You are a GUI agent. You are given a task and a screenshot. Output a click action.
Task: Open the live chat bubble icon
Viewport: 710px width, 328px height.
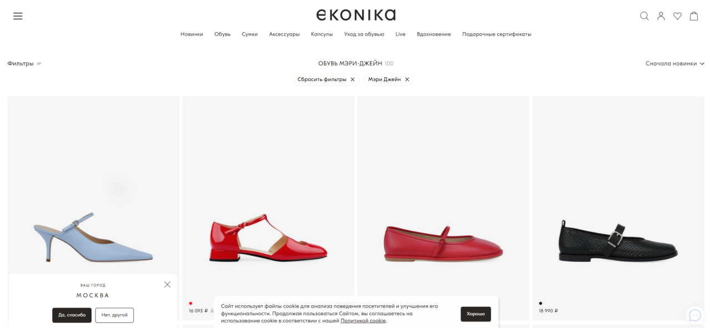[695, 315]
